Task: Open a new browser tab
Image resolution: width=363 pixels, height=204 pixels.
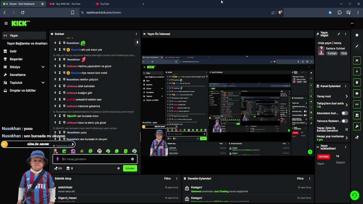Action: coord(143,4)
